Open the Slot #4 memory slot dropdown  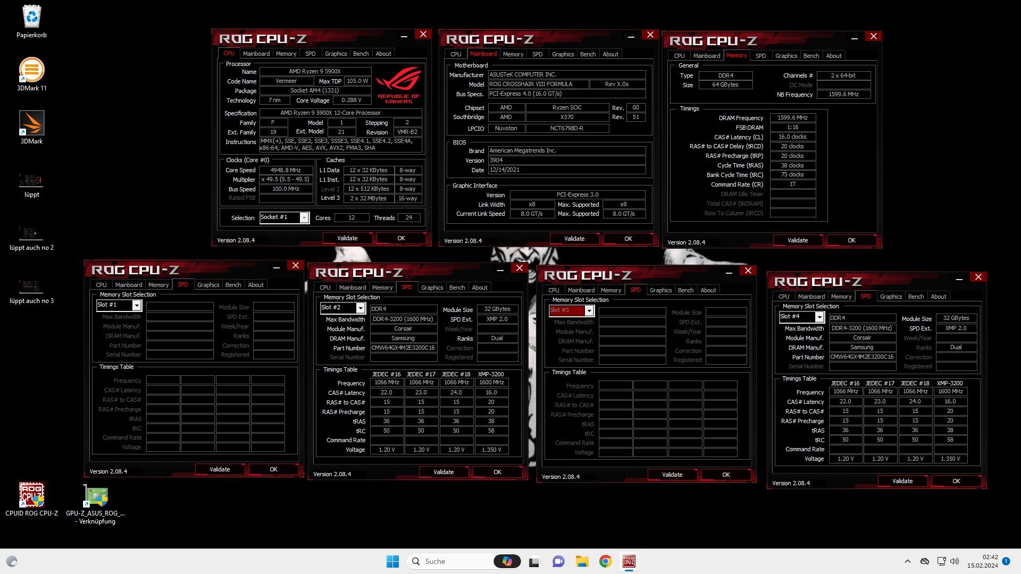click(x=819, y=317)
